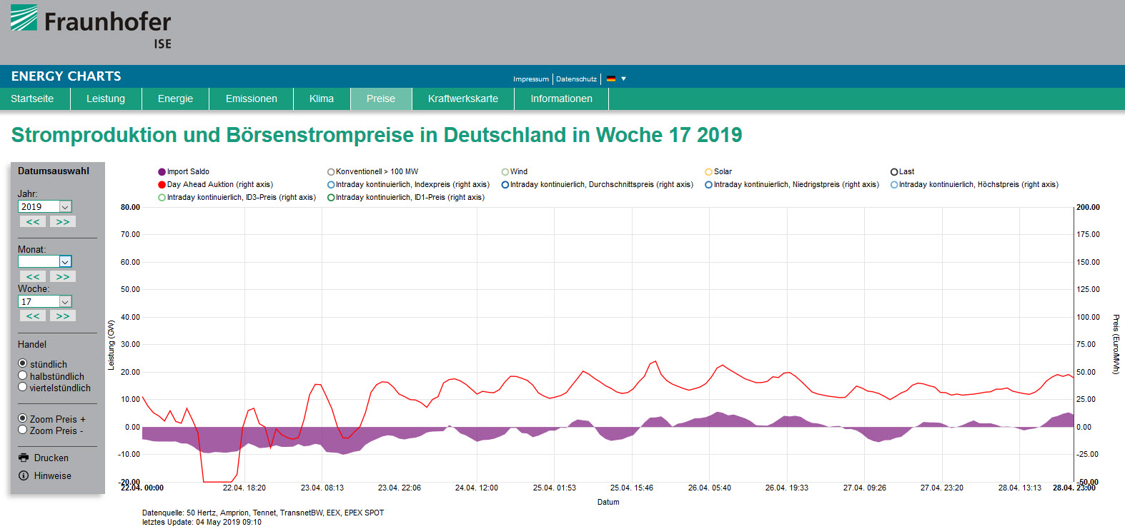Screen dimensions: 1125x529
Task: Show the Solar series via legend marker
Action: click(708, 172)
